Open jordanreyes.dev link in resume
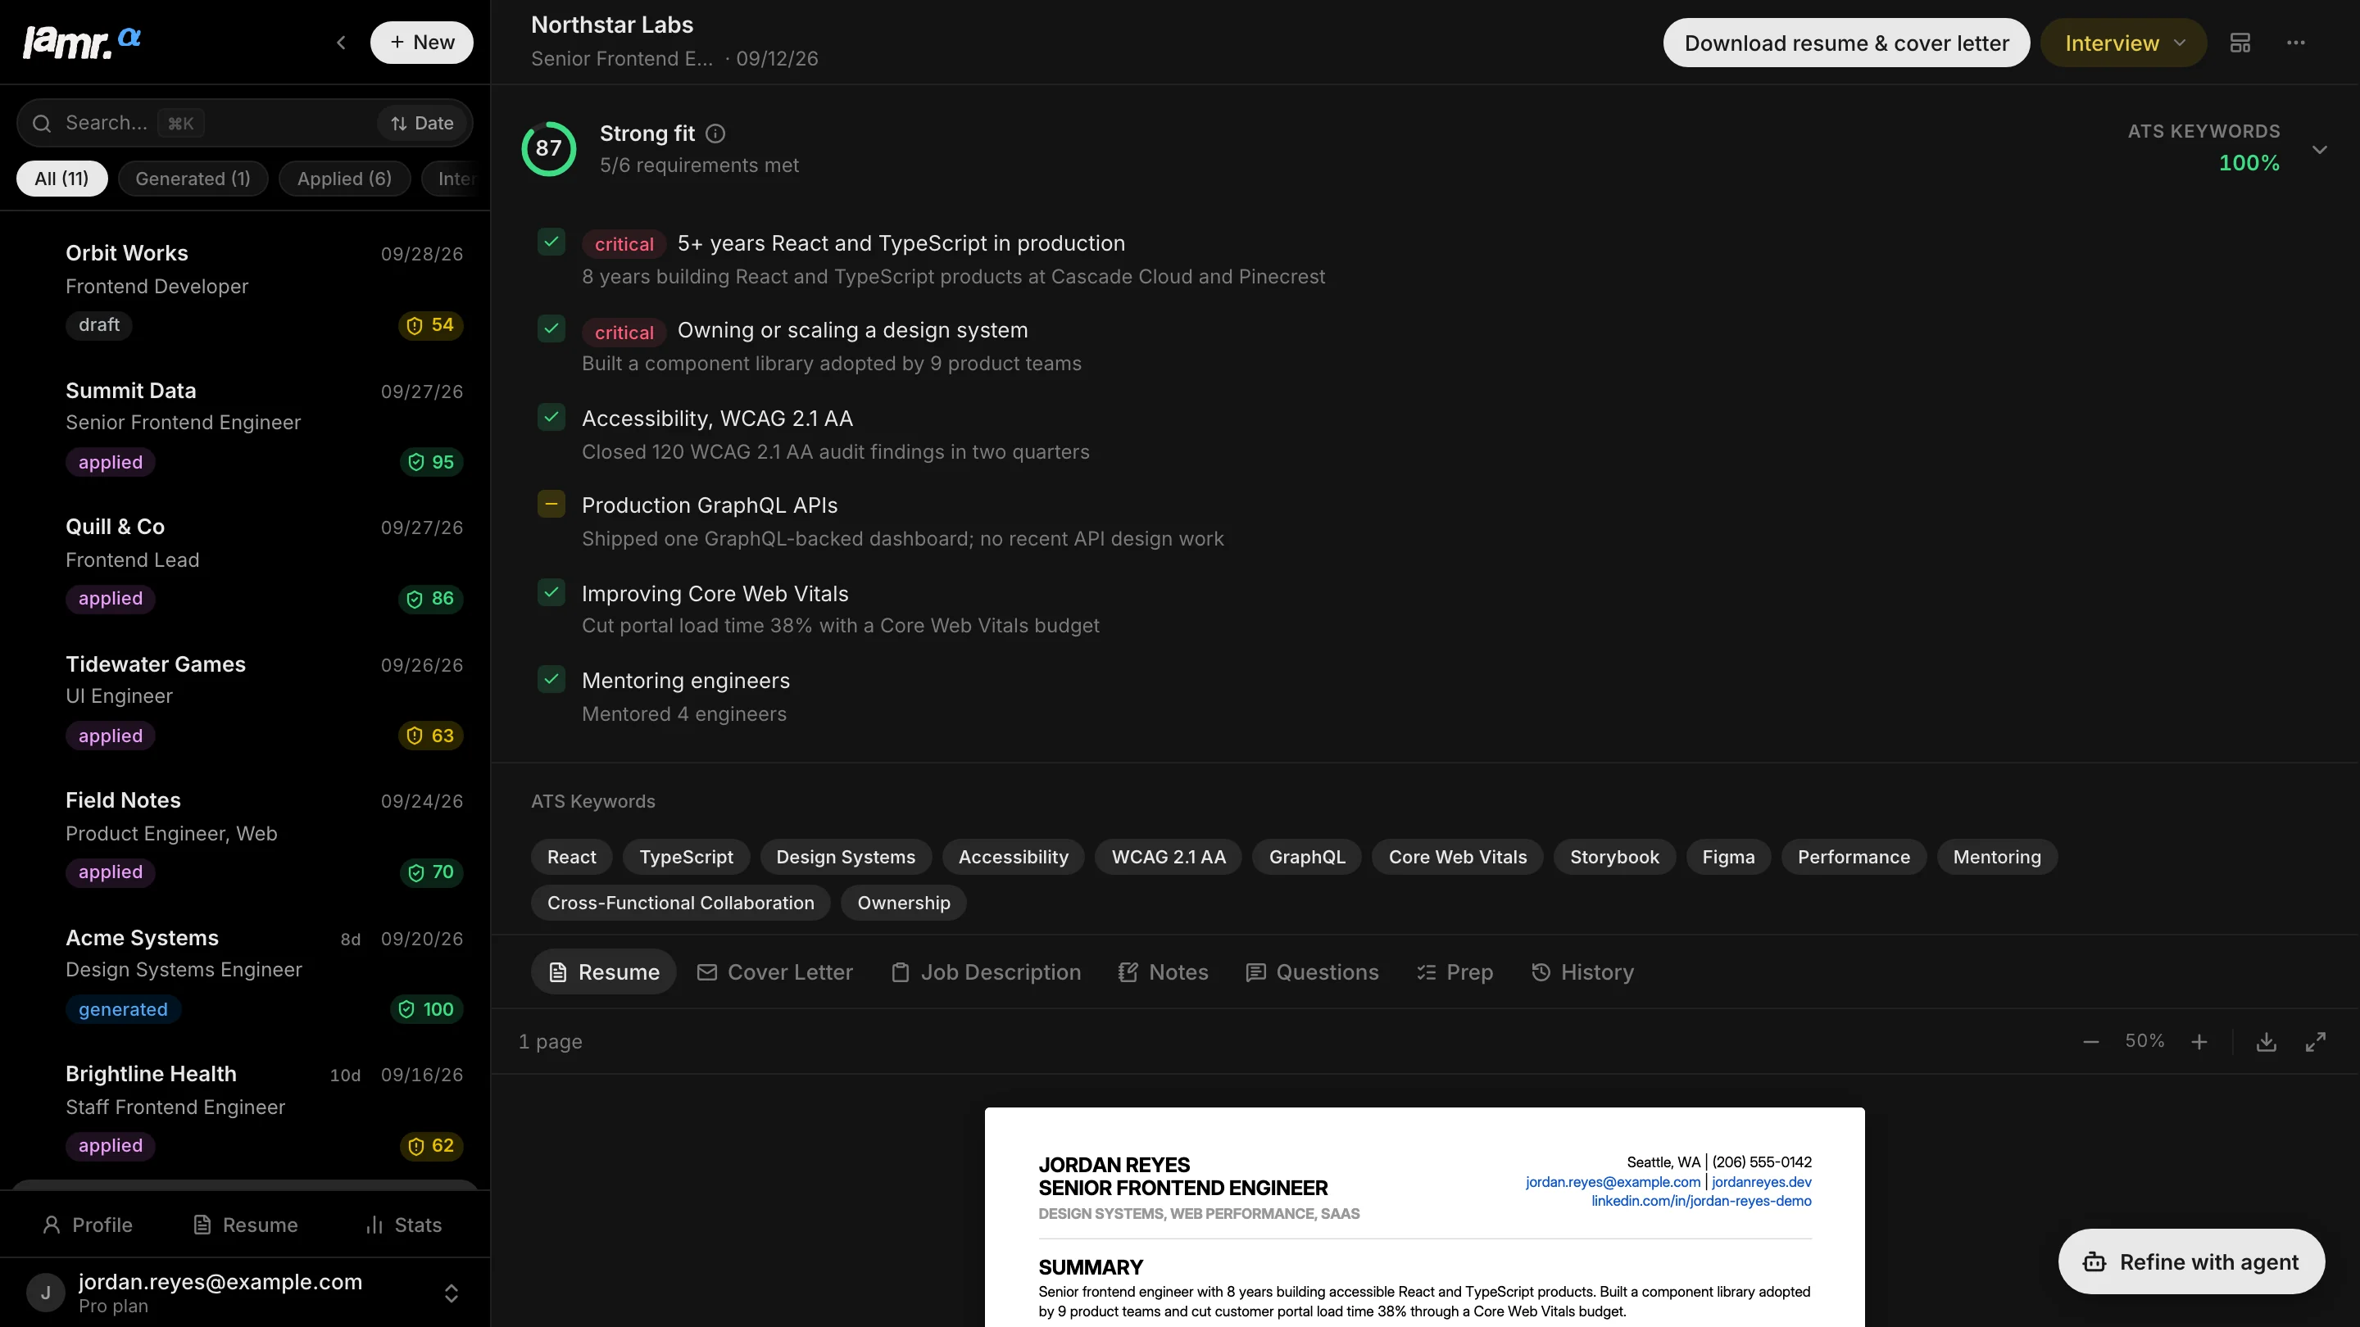This screenshot has width=2360, height=1327. [1761, 1182]
